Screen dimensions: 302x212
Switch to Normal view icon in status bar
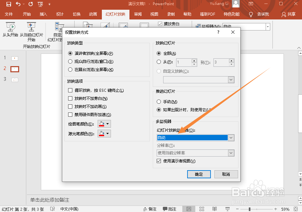189,209
